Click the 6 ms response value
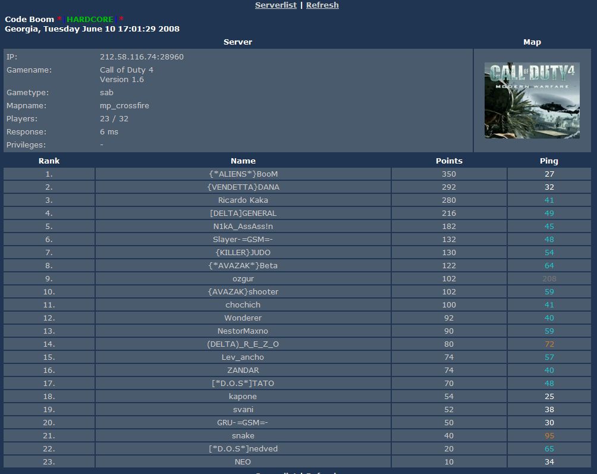Screen dimensions: 597x474 point(109,131)
